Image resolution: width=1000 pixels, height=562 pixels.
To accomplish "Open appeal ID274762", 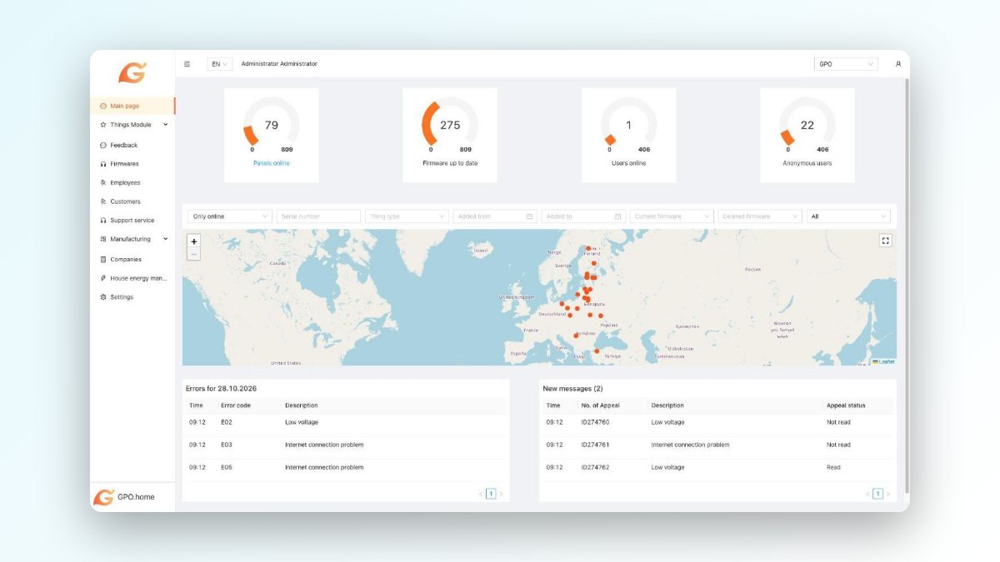I will 595,467.
